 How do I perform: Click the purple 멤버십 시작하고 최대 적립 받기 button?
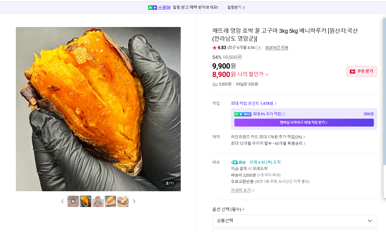304,123
